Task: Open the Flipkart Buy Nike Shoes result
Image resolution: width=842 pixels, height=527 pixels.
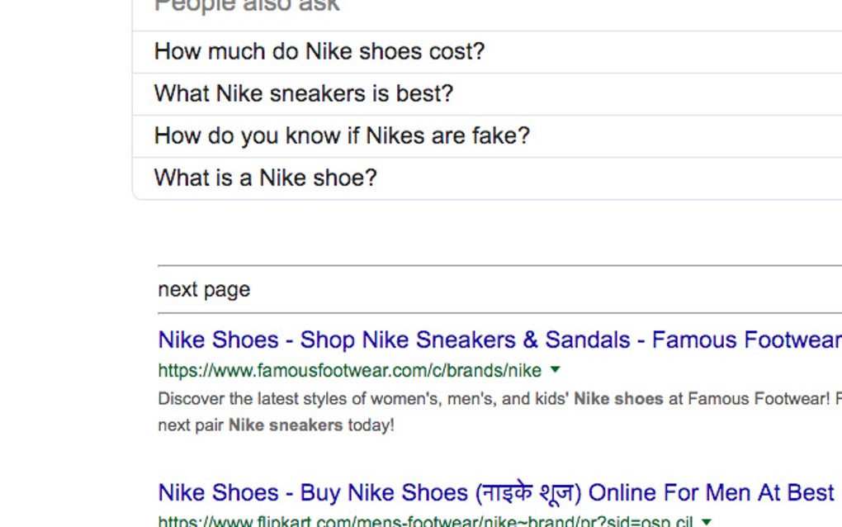Action: click(495, 493)
